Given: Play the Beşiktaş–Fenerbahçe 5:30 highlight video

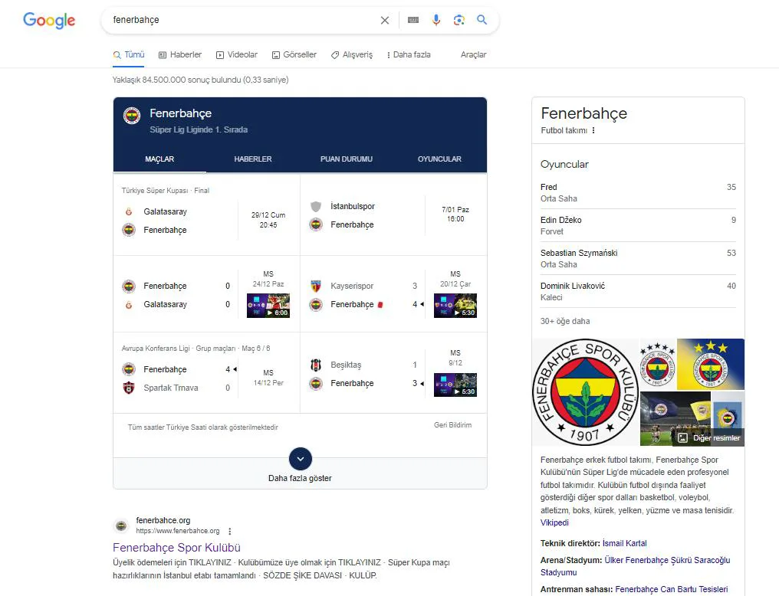Looking at the screenshot, I should [x=455, y=385].
